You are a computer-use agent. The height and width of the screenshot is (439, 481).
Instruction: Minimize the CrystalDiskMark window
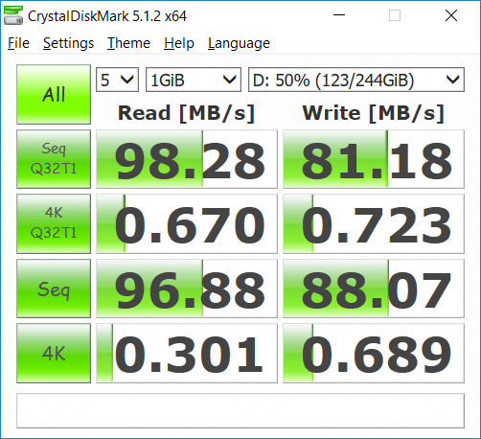tap(339, 15)
